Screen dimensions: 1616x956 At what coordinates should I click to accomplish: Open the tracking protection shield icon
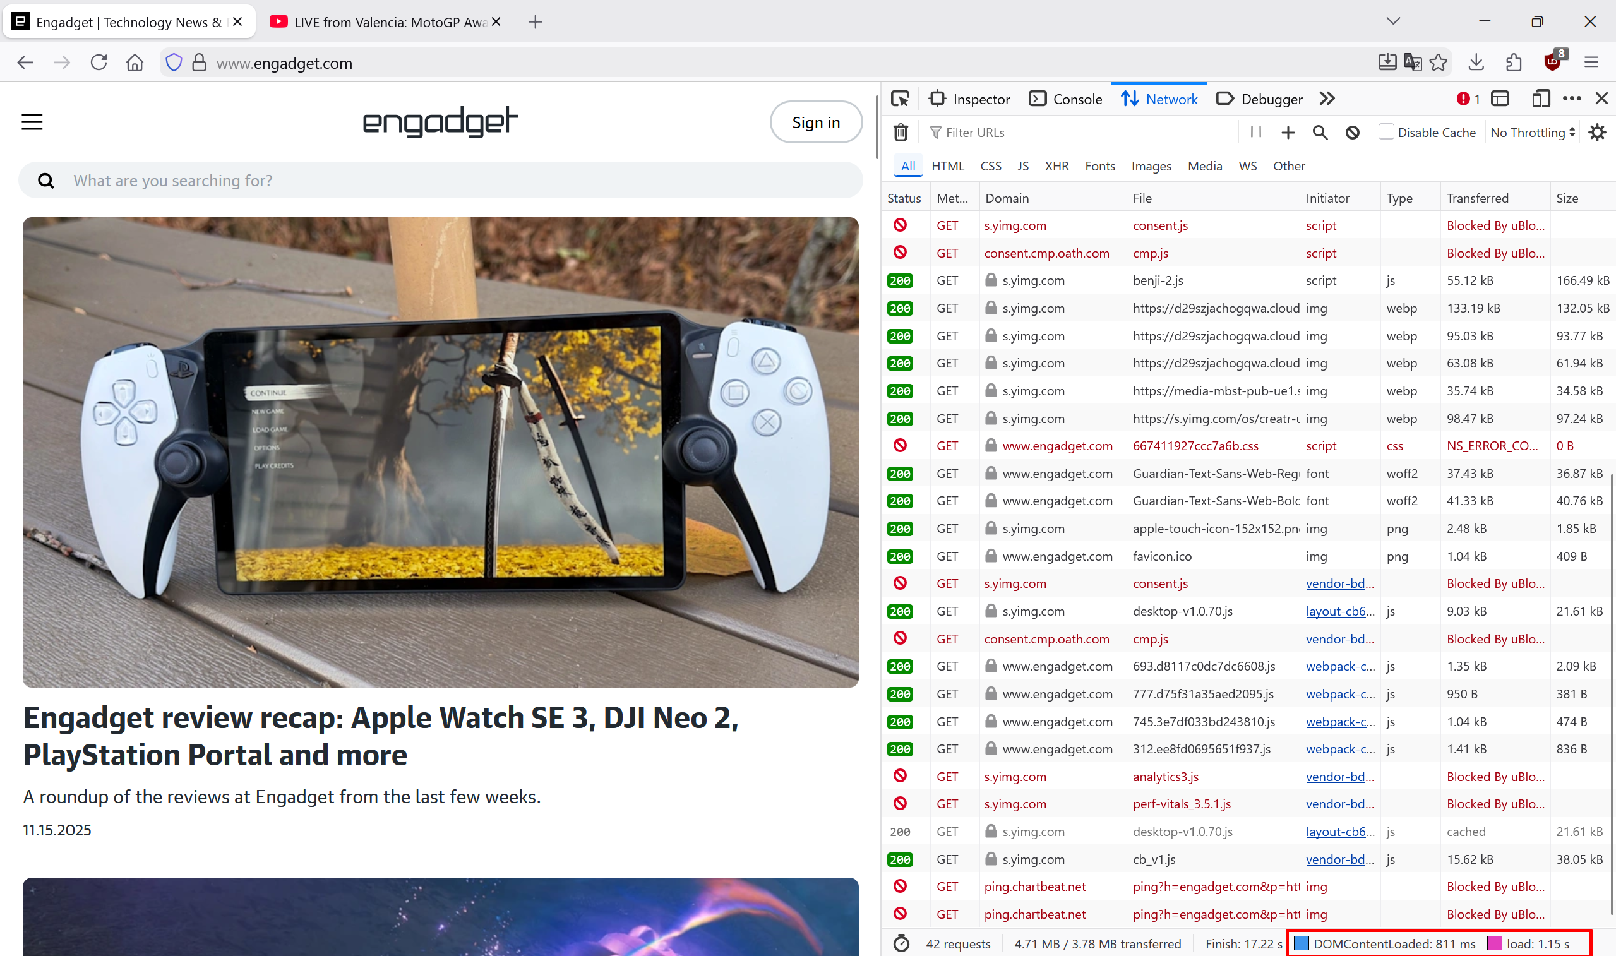pyautogui.click(x=174, y=63)
